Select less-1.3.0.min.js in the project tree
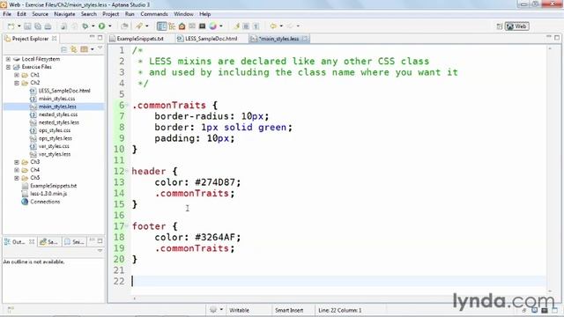This screenshot has width=564, height=317. point(48,194)
